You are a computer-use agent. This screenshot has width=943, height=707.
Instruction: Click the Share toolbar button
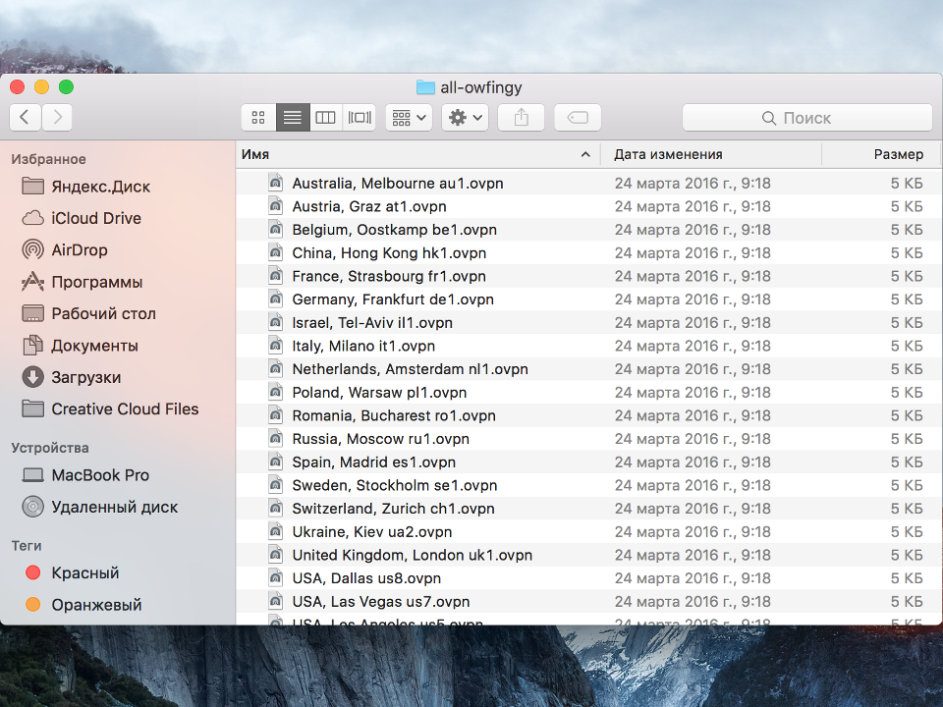pos(522,117)
